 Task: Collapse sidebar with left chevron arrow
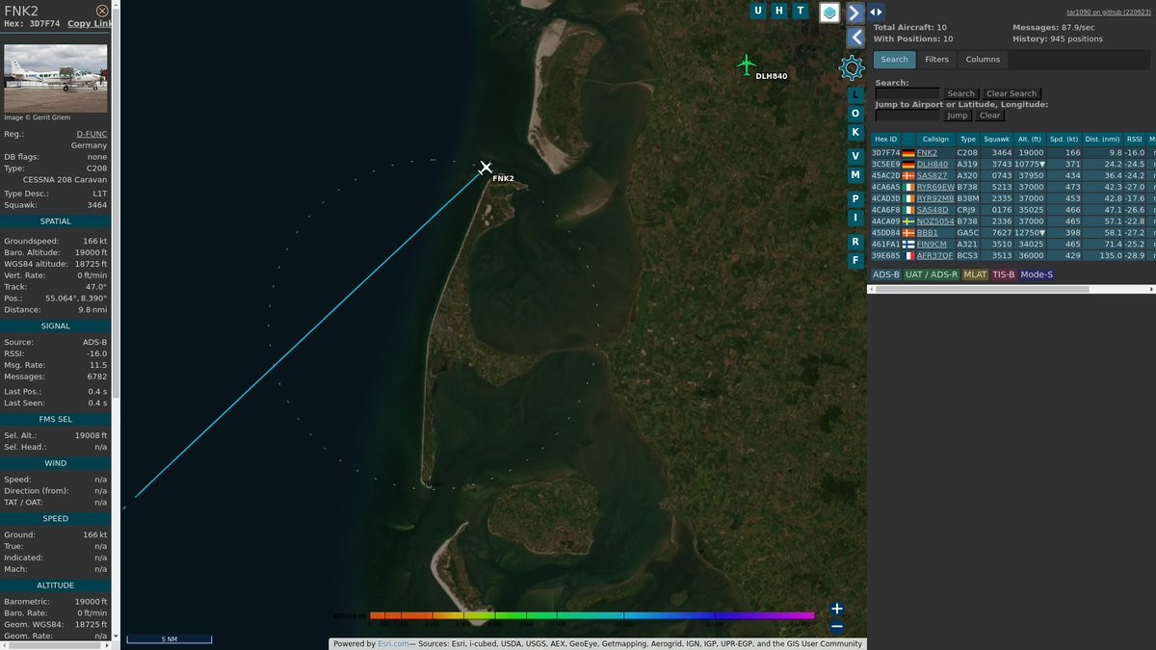point(854,38)
